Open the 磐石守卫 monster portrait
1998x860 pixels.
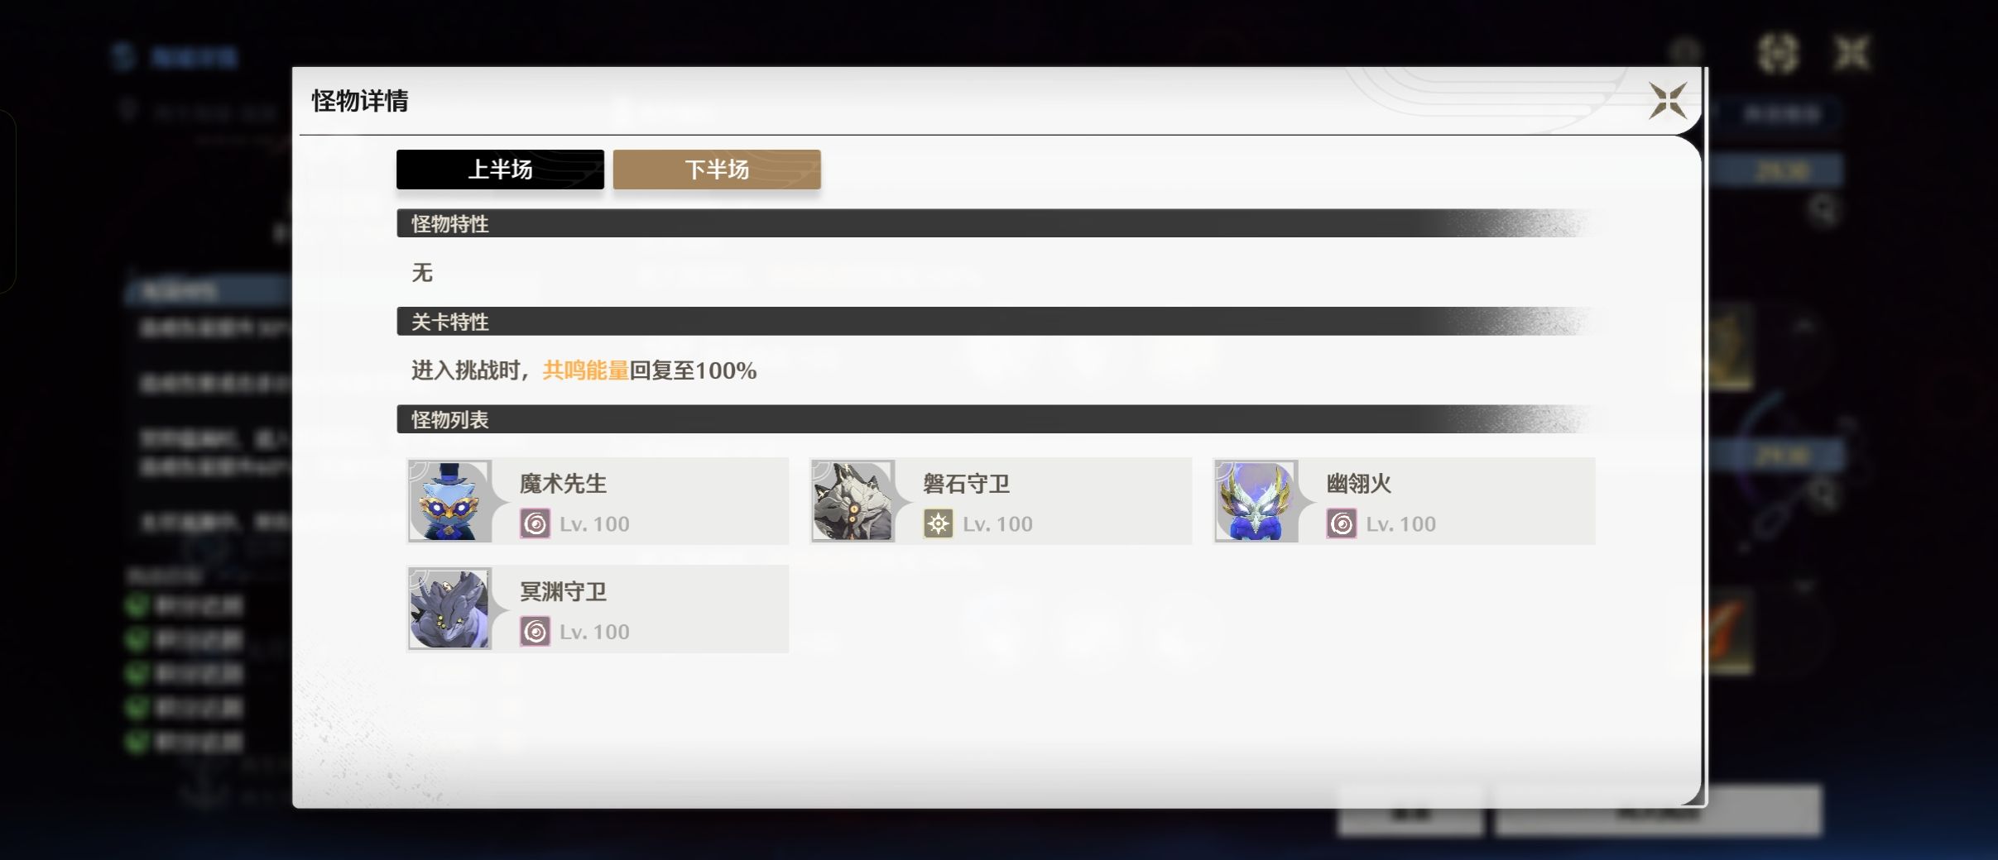click(x=853, y=501)
